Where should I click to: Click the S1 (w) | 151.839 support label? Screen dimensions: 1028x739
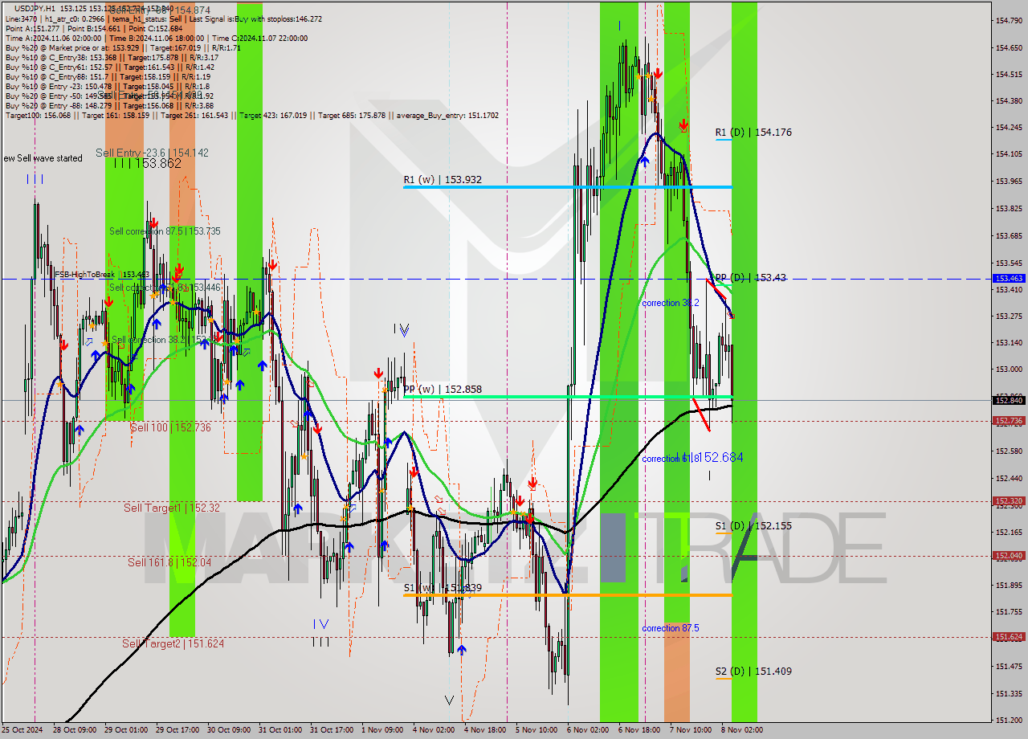[443, 588]
